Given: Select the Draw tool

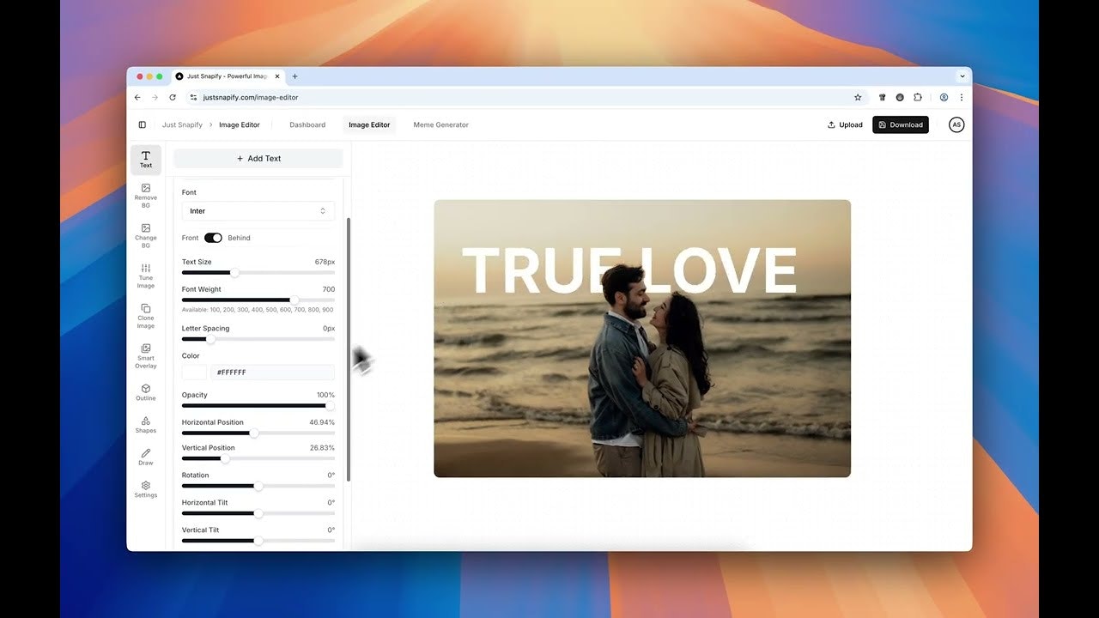Looking at the screenshot, I should [x=145, y=457].
